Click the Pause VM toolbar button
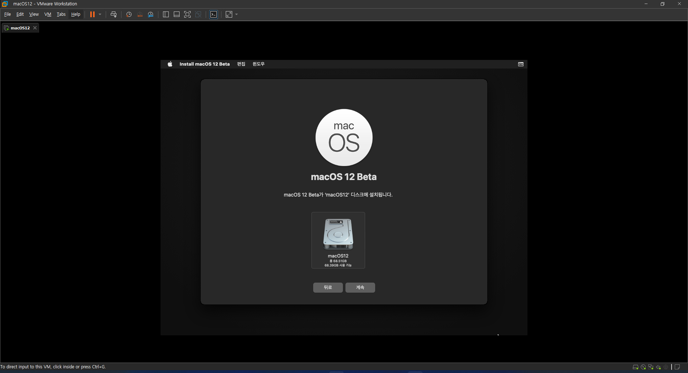Screen dimensions: 688x373 [x=92, y=14]
